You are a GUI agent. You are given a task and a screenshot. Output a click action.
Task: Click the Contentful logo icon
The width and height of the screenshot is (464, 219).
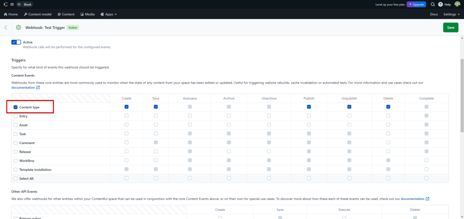(5, 4)
